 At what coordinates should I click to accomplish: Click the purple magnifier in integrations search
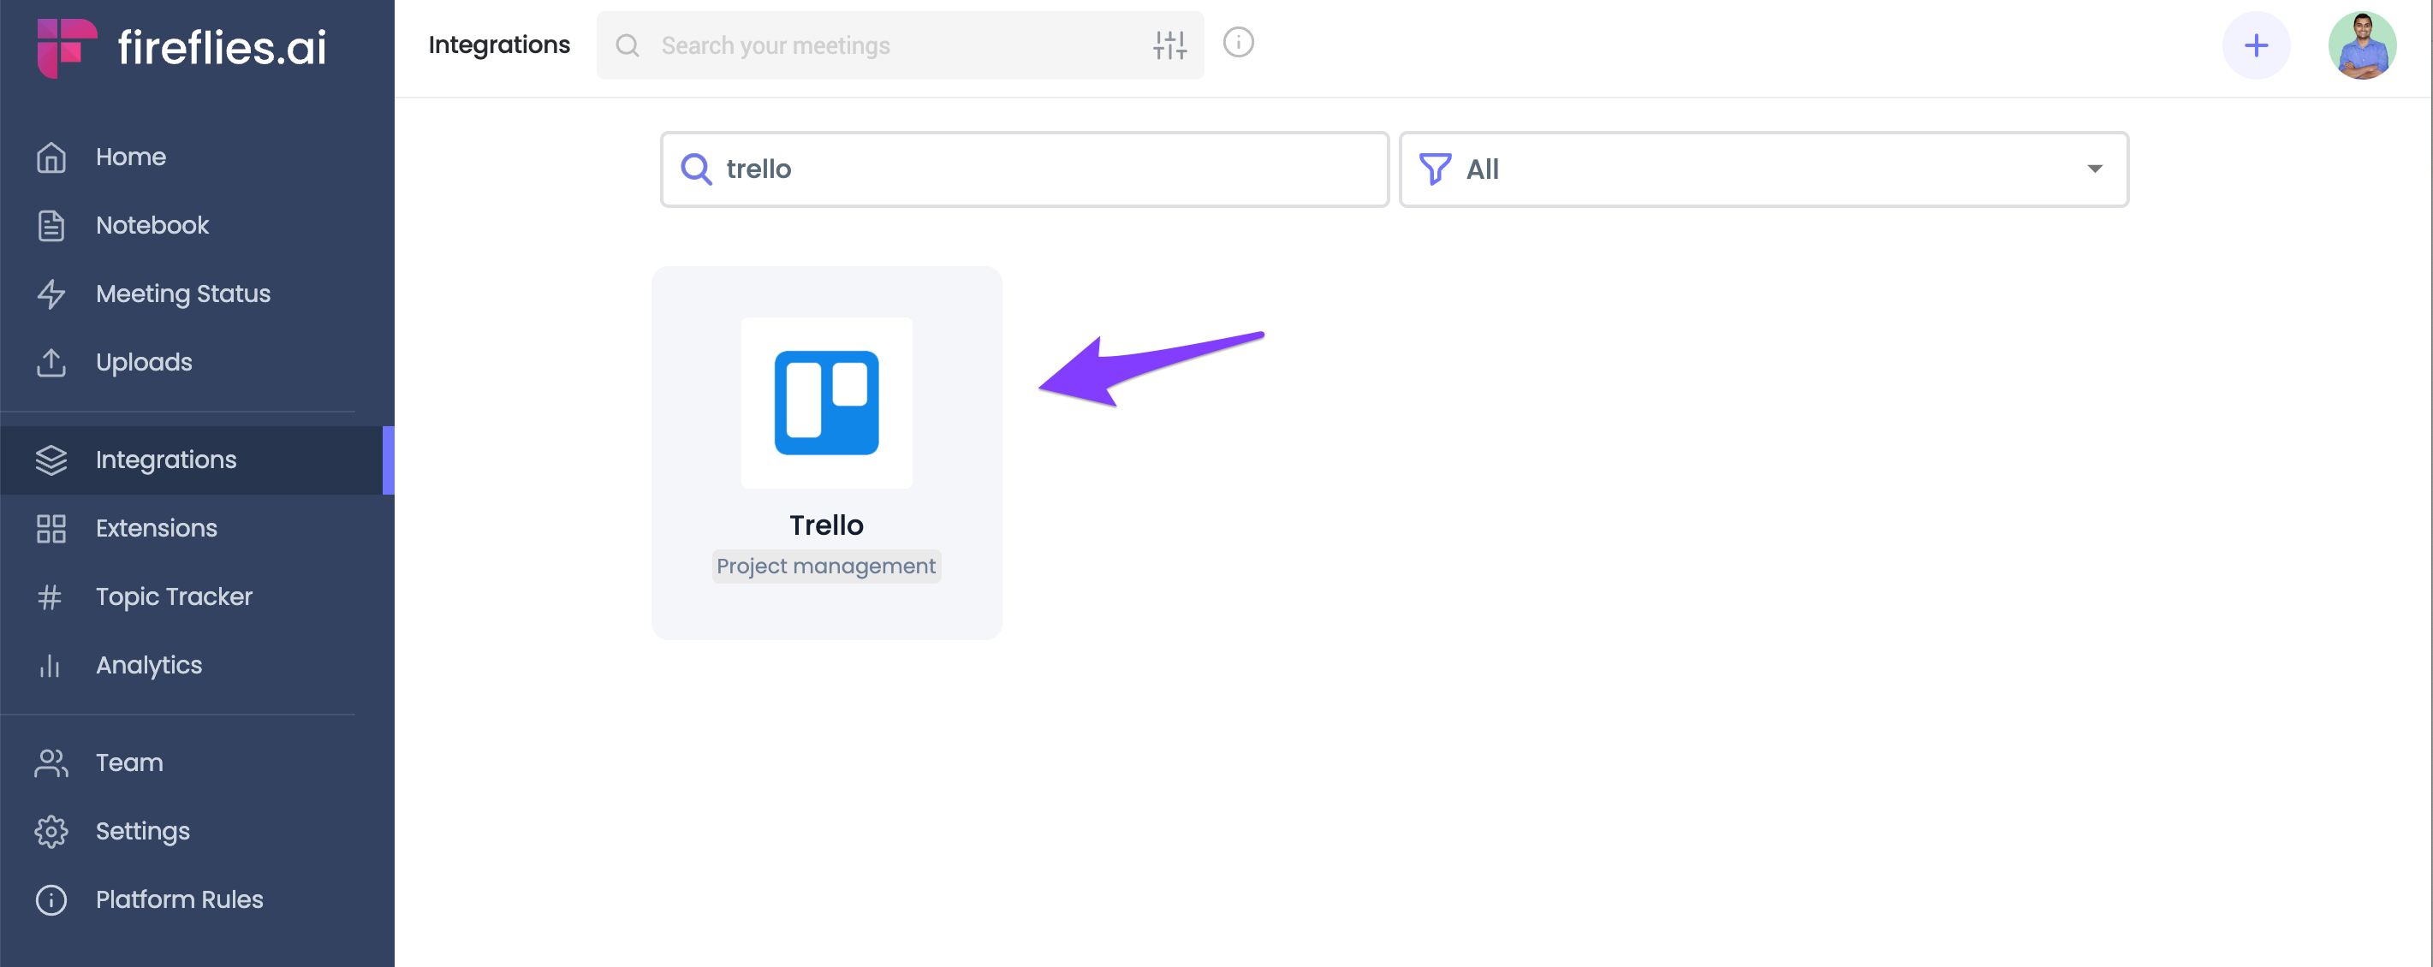pos(696,169)
